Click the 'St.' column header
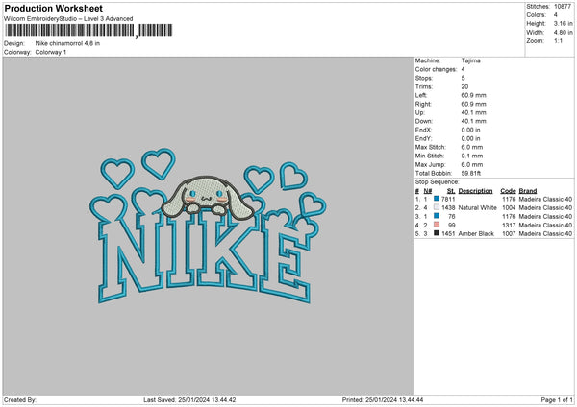The height and width of the screenshot is (407, 577). (x=451, y=191)
